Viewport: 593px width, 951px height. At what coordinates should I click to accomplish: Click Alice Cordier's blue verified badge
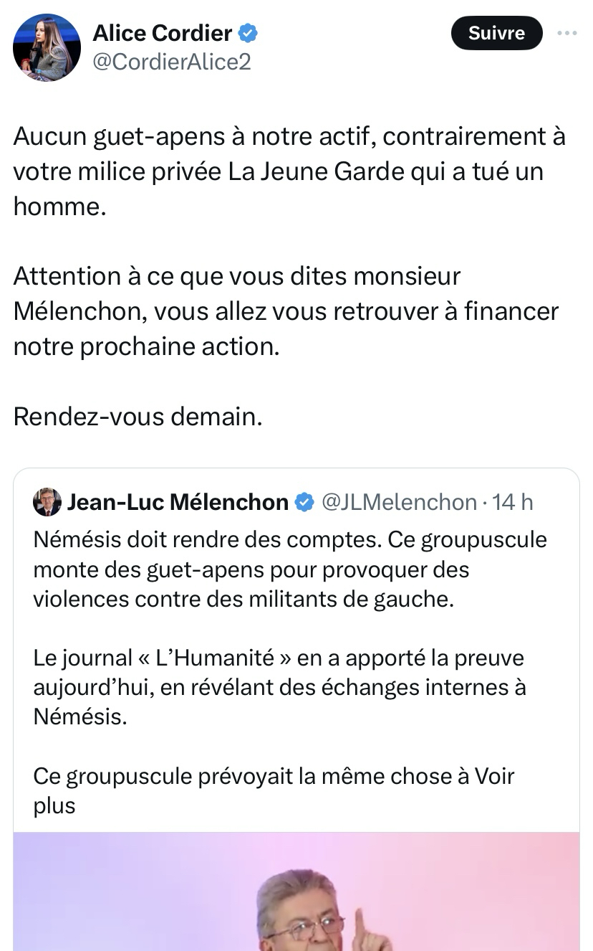point(248,33)
